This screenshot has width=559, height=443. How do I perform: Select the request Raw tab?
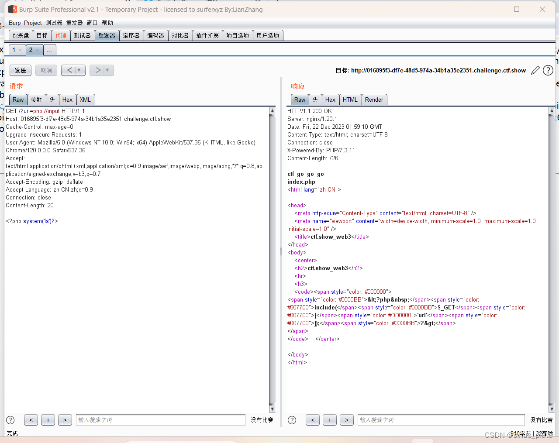(x=18, y=100)
